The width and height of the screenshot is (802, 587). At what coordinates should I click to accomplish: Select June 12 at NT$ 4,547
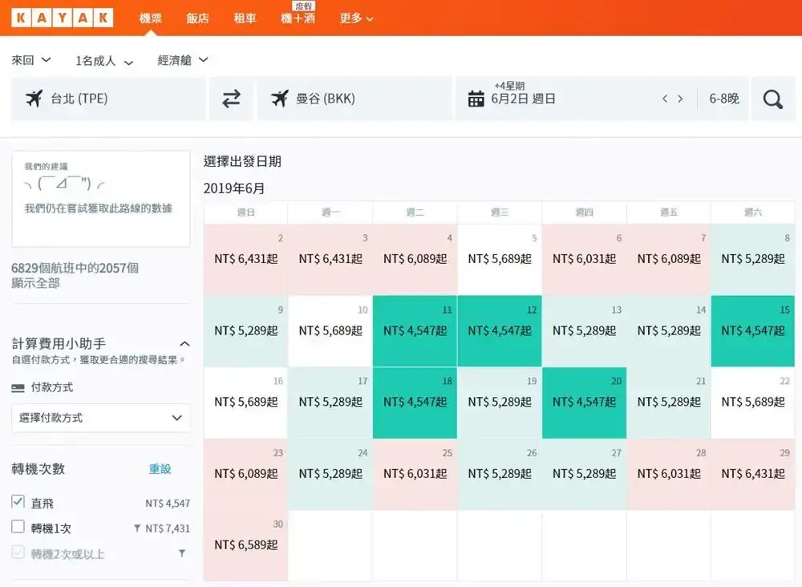(500, 331)
